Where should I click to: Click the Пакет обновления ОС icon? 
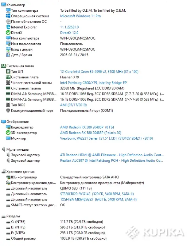8,21
